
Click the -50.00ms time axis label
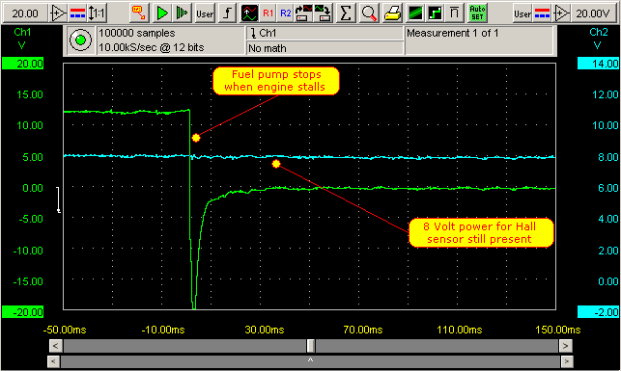click(x=65, y=330)
